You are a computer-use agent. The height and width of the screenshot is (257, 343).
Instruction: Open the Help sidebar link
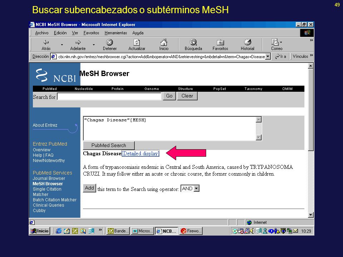pyautogui.click(x=38, y=155)
